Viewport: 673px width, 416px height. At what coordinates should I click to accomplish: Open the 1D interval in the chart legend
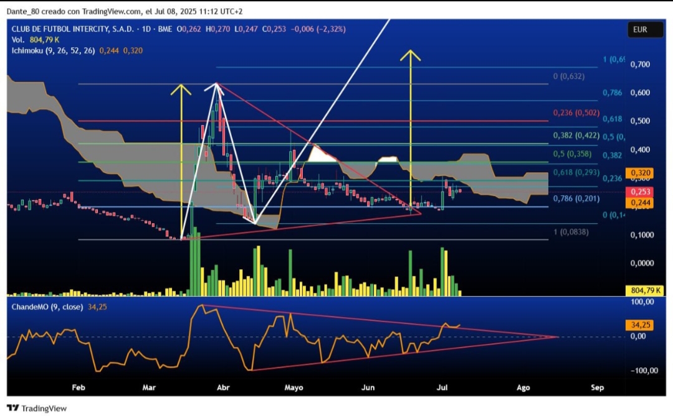pos(146,29)
